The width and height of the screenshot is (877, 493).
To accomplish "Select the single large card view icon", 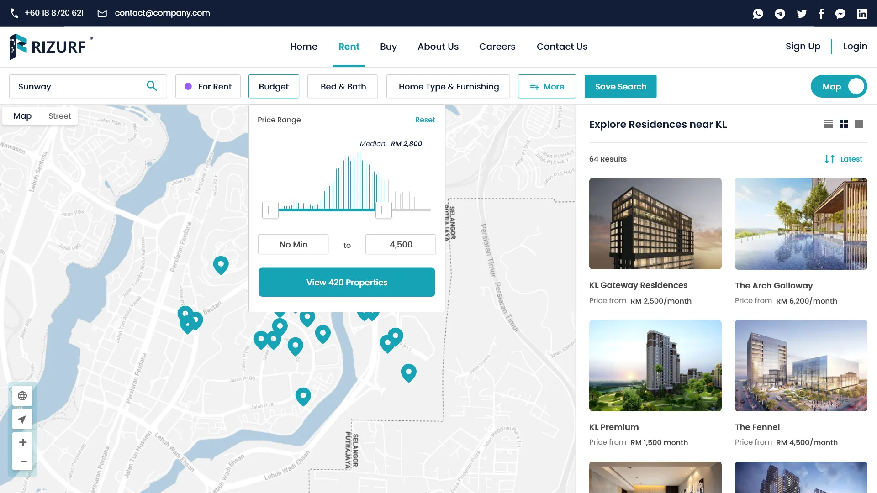I will click(859, 124).
